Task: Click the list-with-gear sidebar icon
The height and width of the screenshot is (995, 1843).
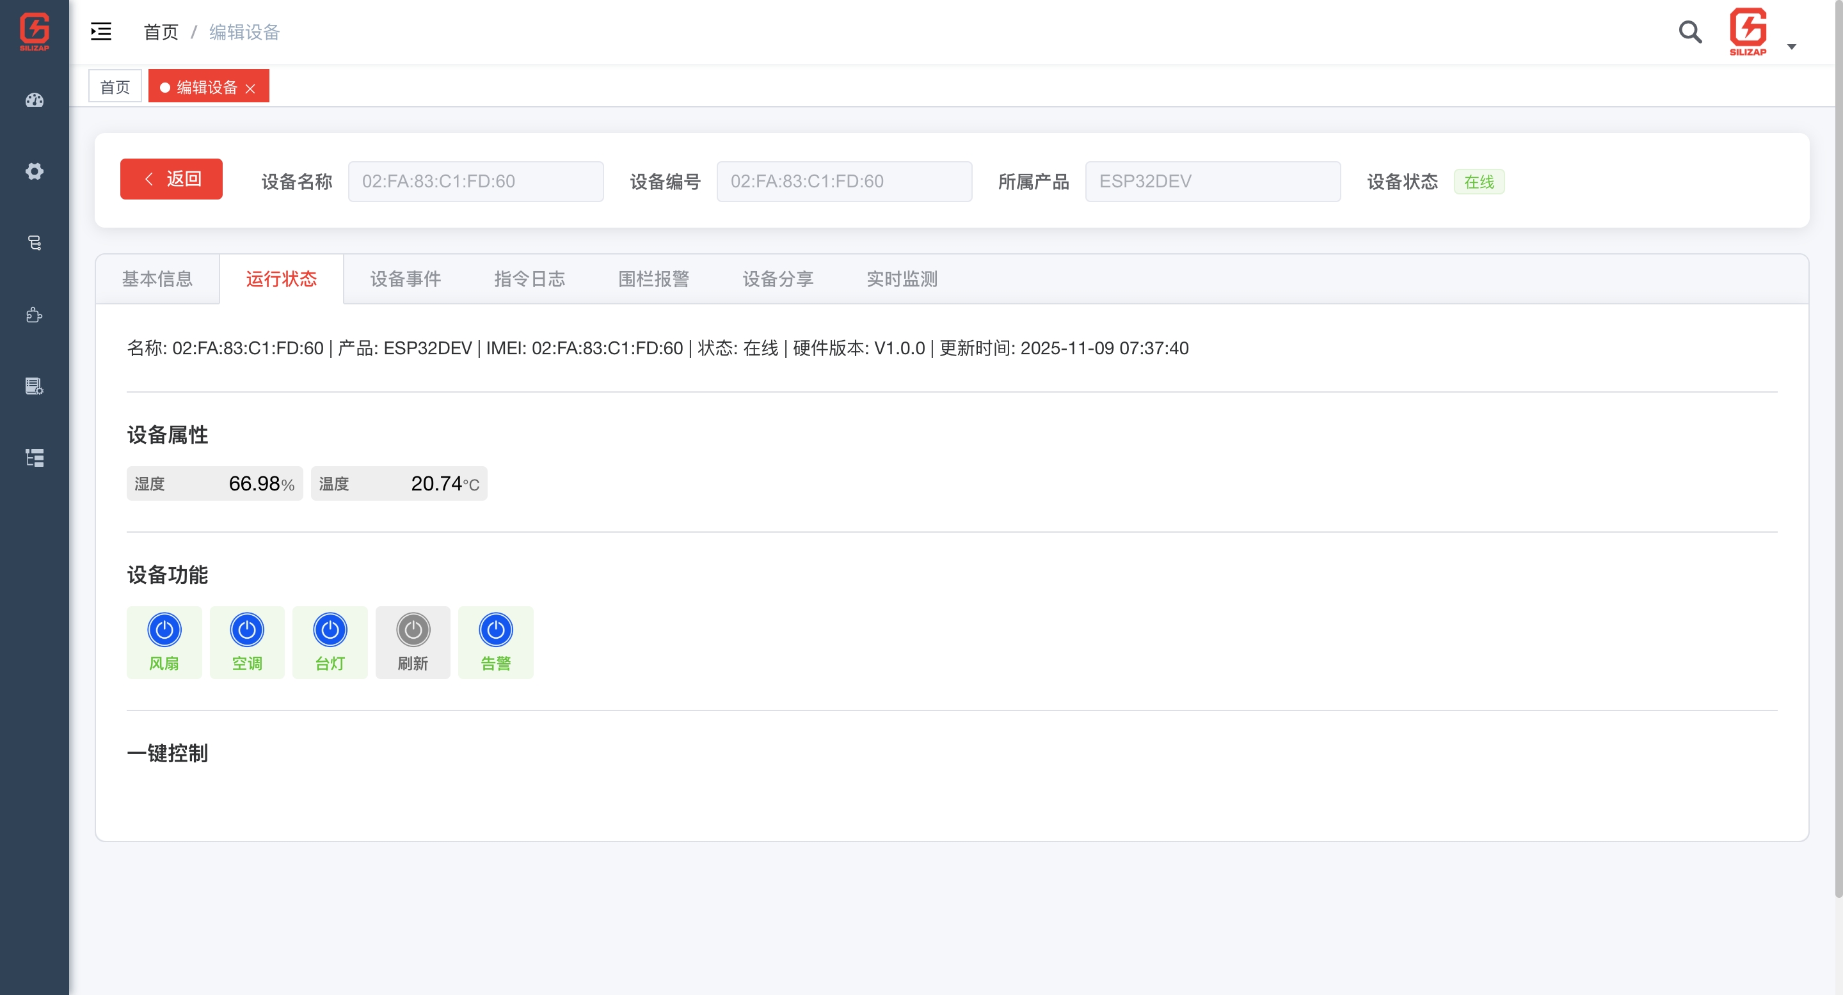Action: 35,387
